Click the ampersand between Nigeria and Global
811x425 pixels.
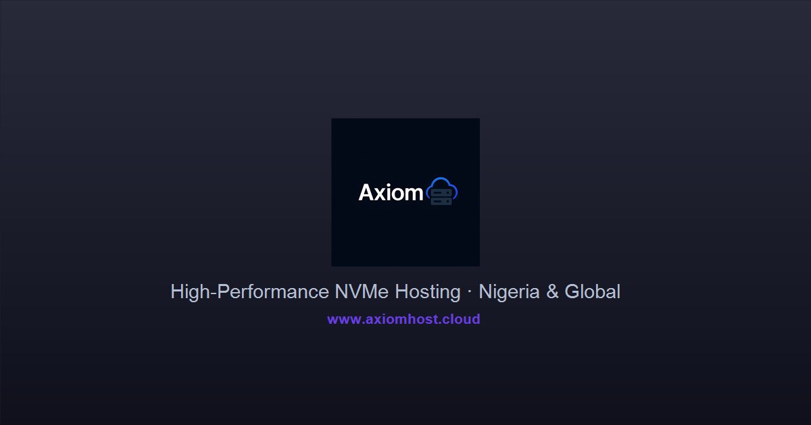(552, 292)
